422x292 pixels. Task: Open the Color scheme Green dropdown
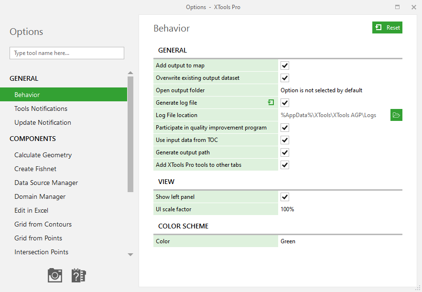click(340, 241)
